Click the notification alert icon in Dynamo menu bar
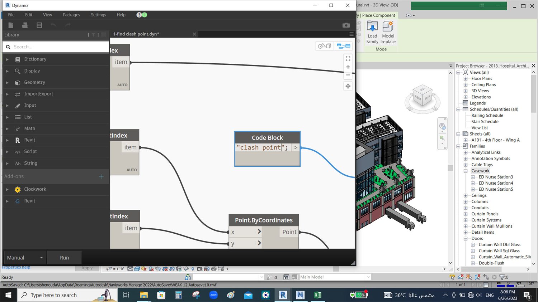Viewport: 538px width, 302px height. tap(139, 15)
